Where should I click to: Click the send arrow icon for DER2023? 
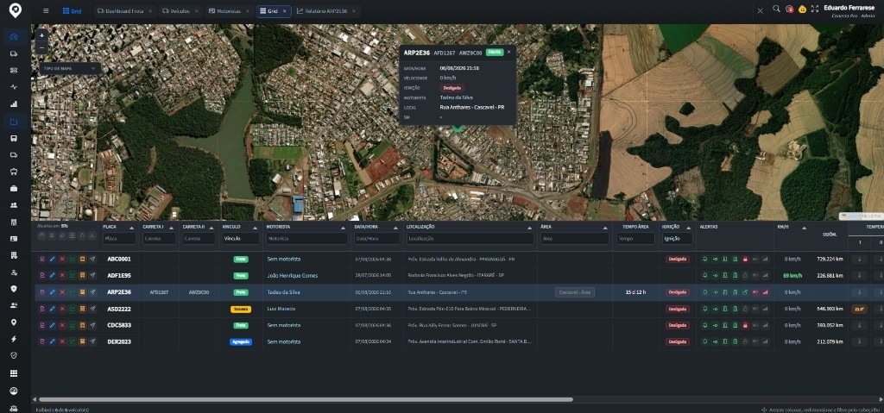point(92,341)
